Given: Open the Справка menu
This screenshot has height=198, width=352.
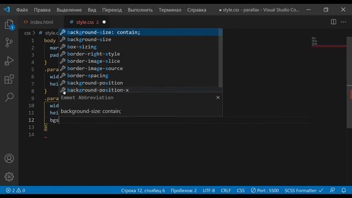Looking at the screenshot, I should pyautogui.click(x=197, y=10).
